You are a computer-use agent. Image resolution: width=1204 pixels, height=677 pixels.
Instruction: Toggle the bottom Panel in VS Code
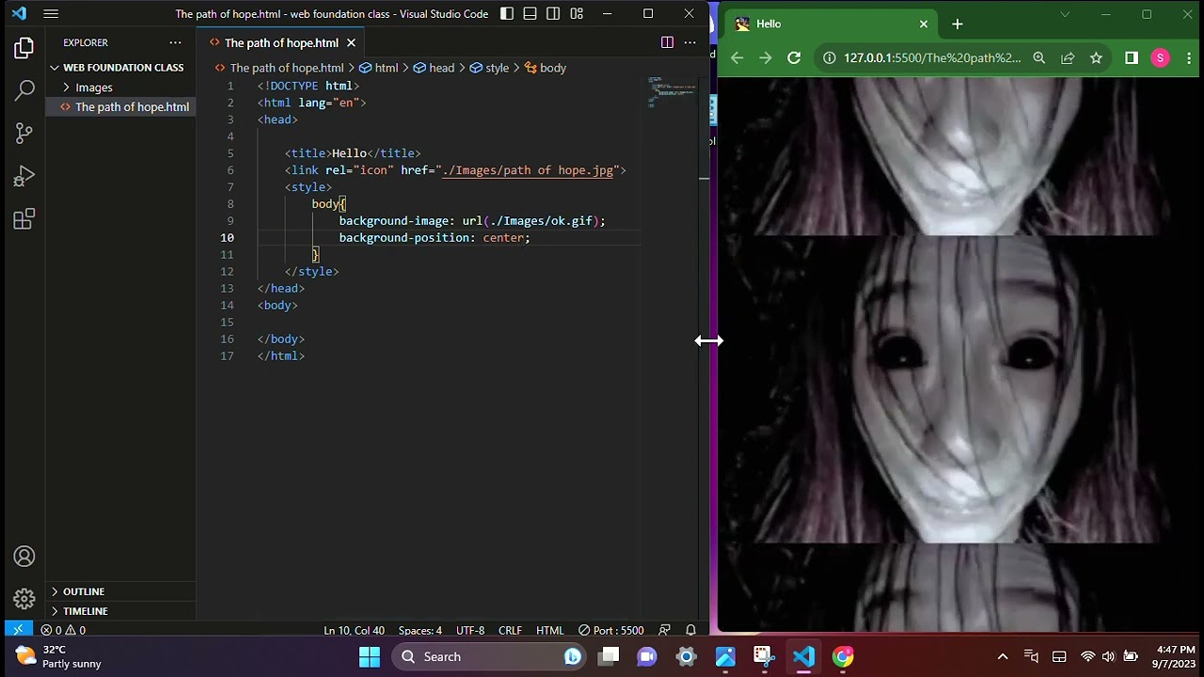[531, 14]
